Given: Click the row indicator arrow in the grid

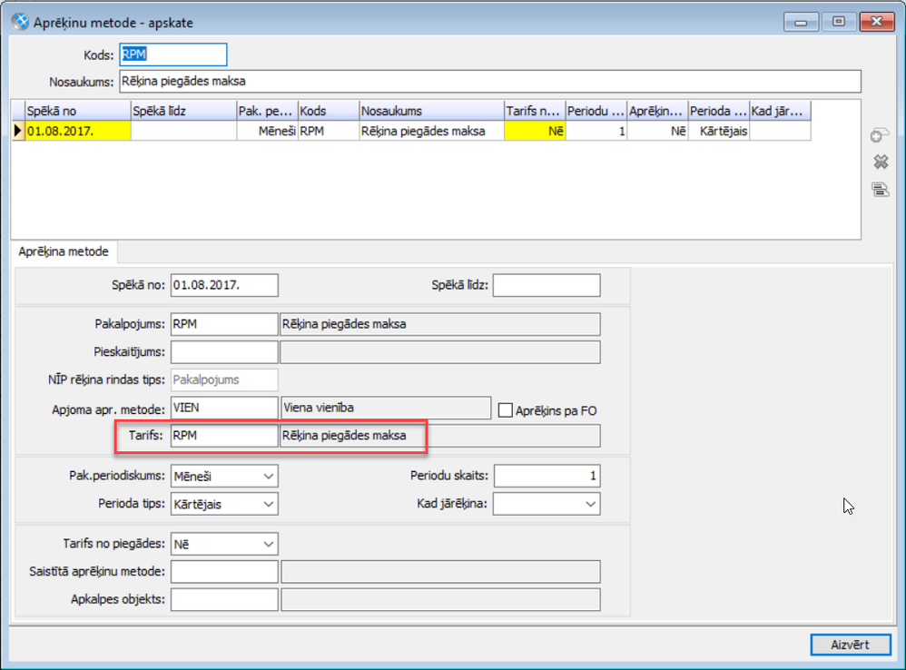Looking at the screenshot, I should point(18,131).
